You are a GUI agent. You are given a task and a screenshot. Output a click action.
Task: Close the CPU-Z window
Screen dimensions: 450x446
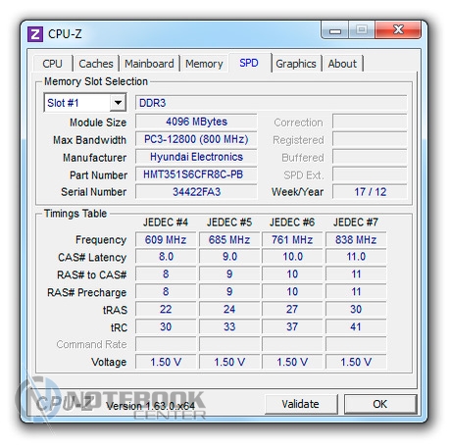(x=398, y=30)
